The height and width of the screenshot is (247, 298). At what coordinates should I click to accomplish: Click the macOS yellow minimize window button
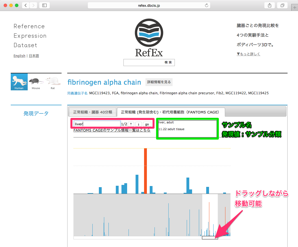11,5
